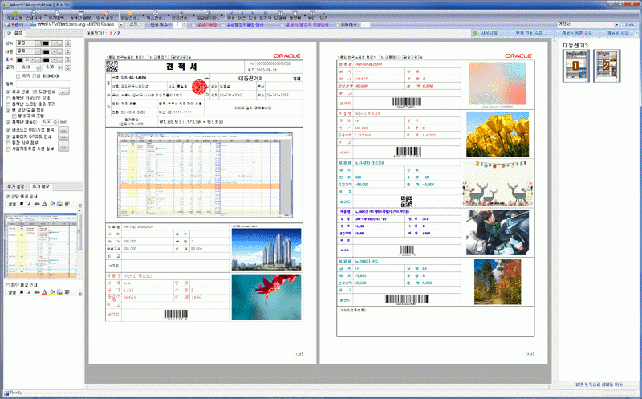The width and height of the screenshot is (642, 399).
Task: Click the 현재 기본 설정 button
Action: click(529, 33)
